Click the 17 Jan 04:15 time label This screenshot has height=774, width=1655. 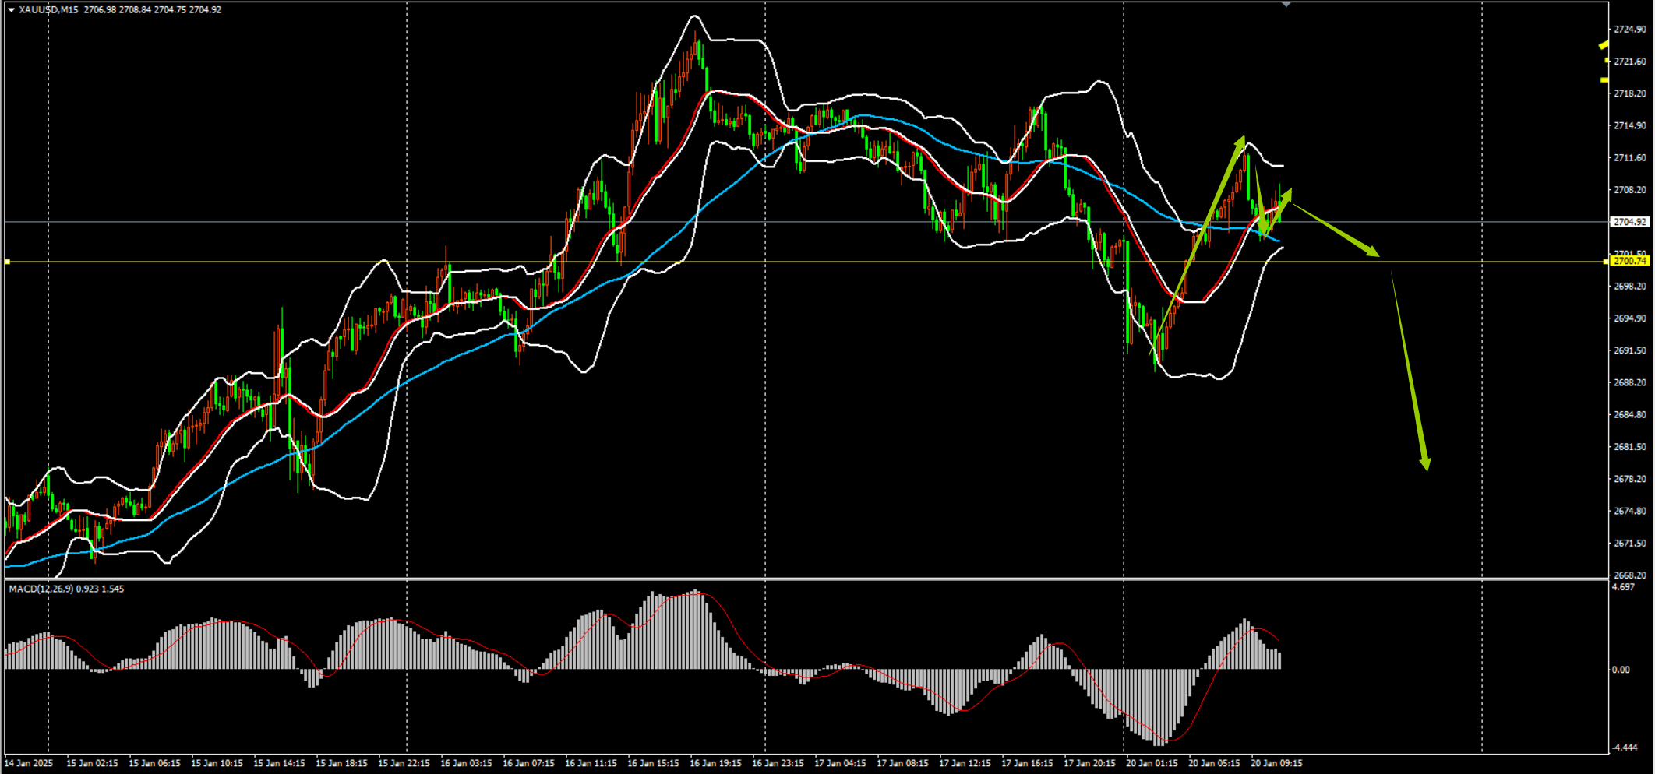point(840,763)
